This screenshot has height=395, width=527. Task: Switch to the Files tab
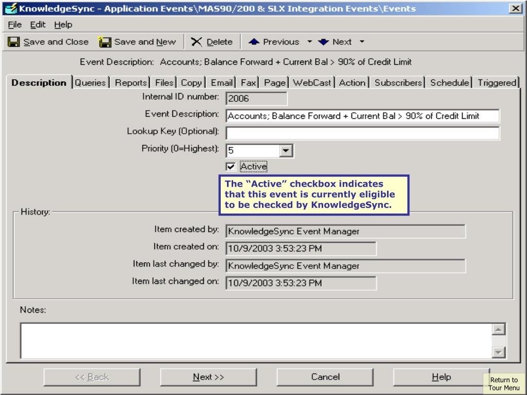[164, 83]
